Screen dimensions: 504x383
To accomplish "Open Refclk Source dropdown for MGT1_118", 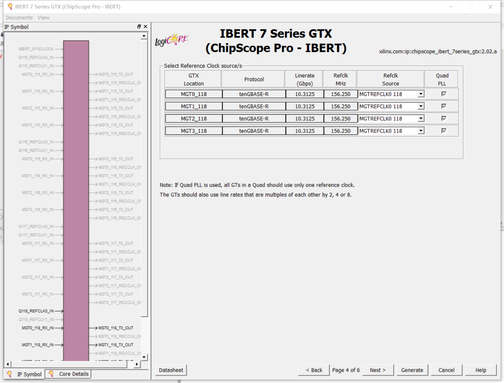I will (421, 106).
